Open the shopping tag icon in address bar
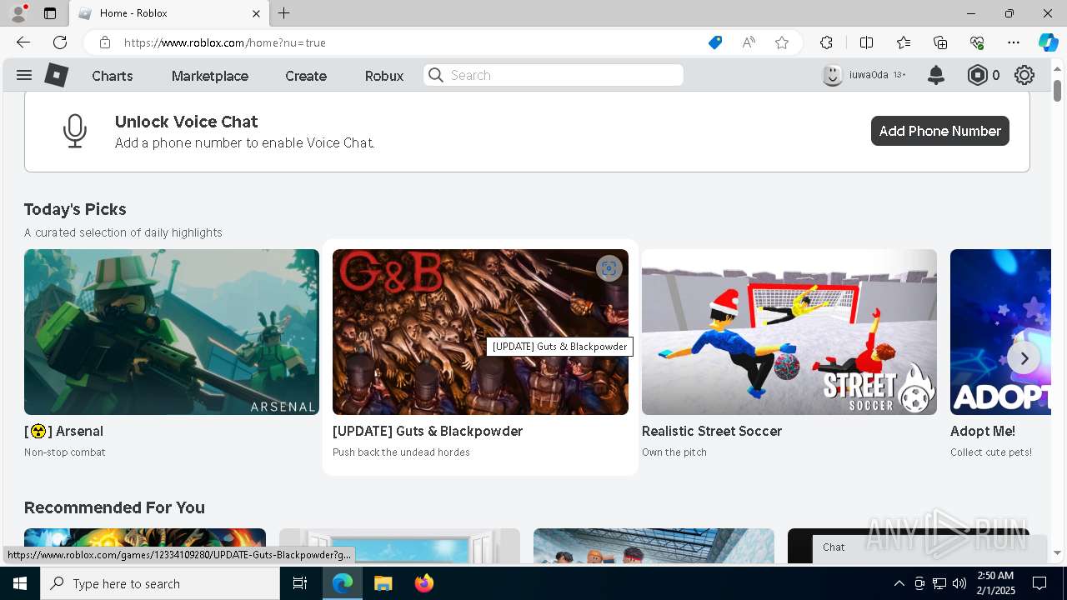This screenshot has width=1067, height=600. click(x=715, y=42)
